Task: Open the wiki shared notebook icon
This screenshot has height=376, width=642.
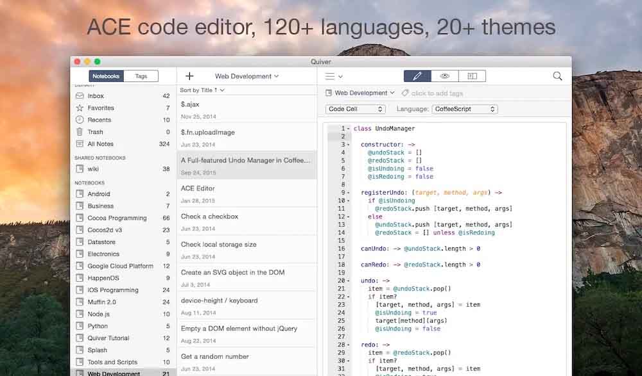Action: 80,169
